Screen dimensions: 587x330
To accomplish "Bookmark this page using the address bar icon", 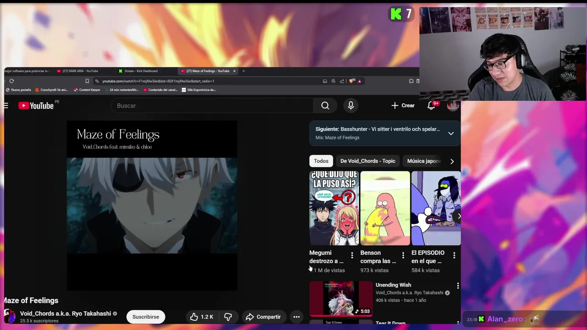I will pyautogui.click(x=87, y=81).
